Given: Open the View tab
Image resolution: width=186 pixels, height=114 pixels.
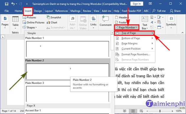Looking at the screenshot, I should (x=96, y=11).
